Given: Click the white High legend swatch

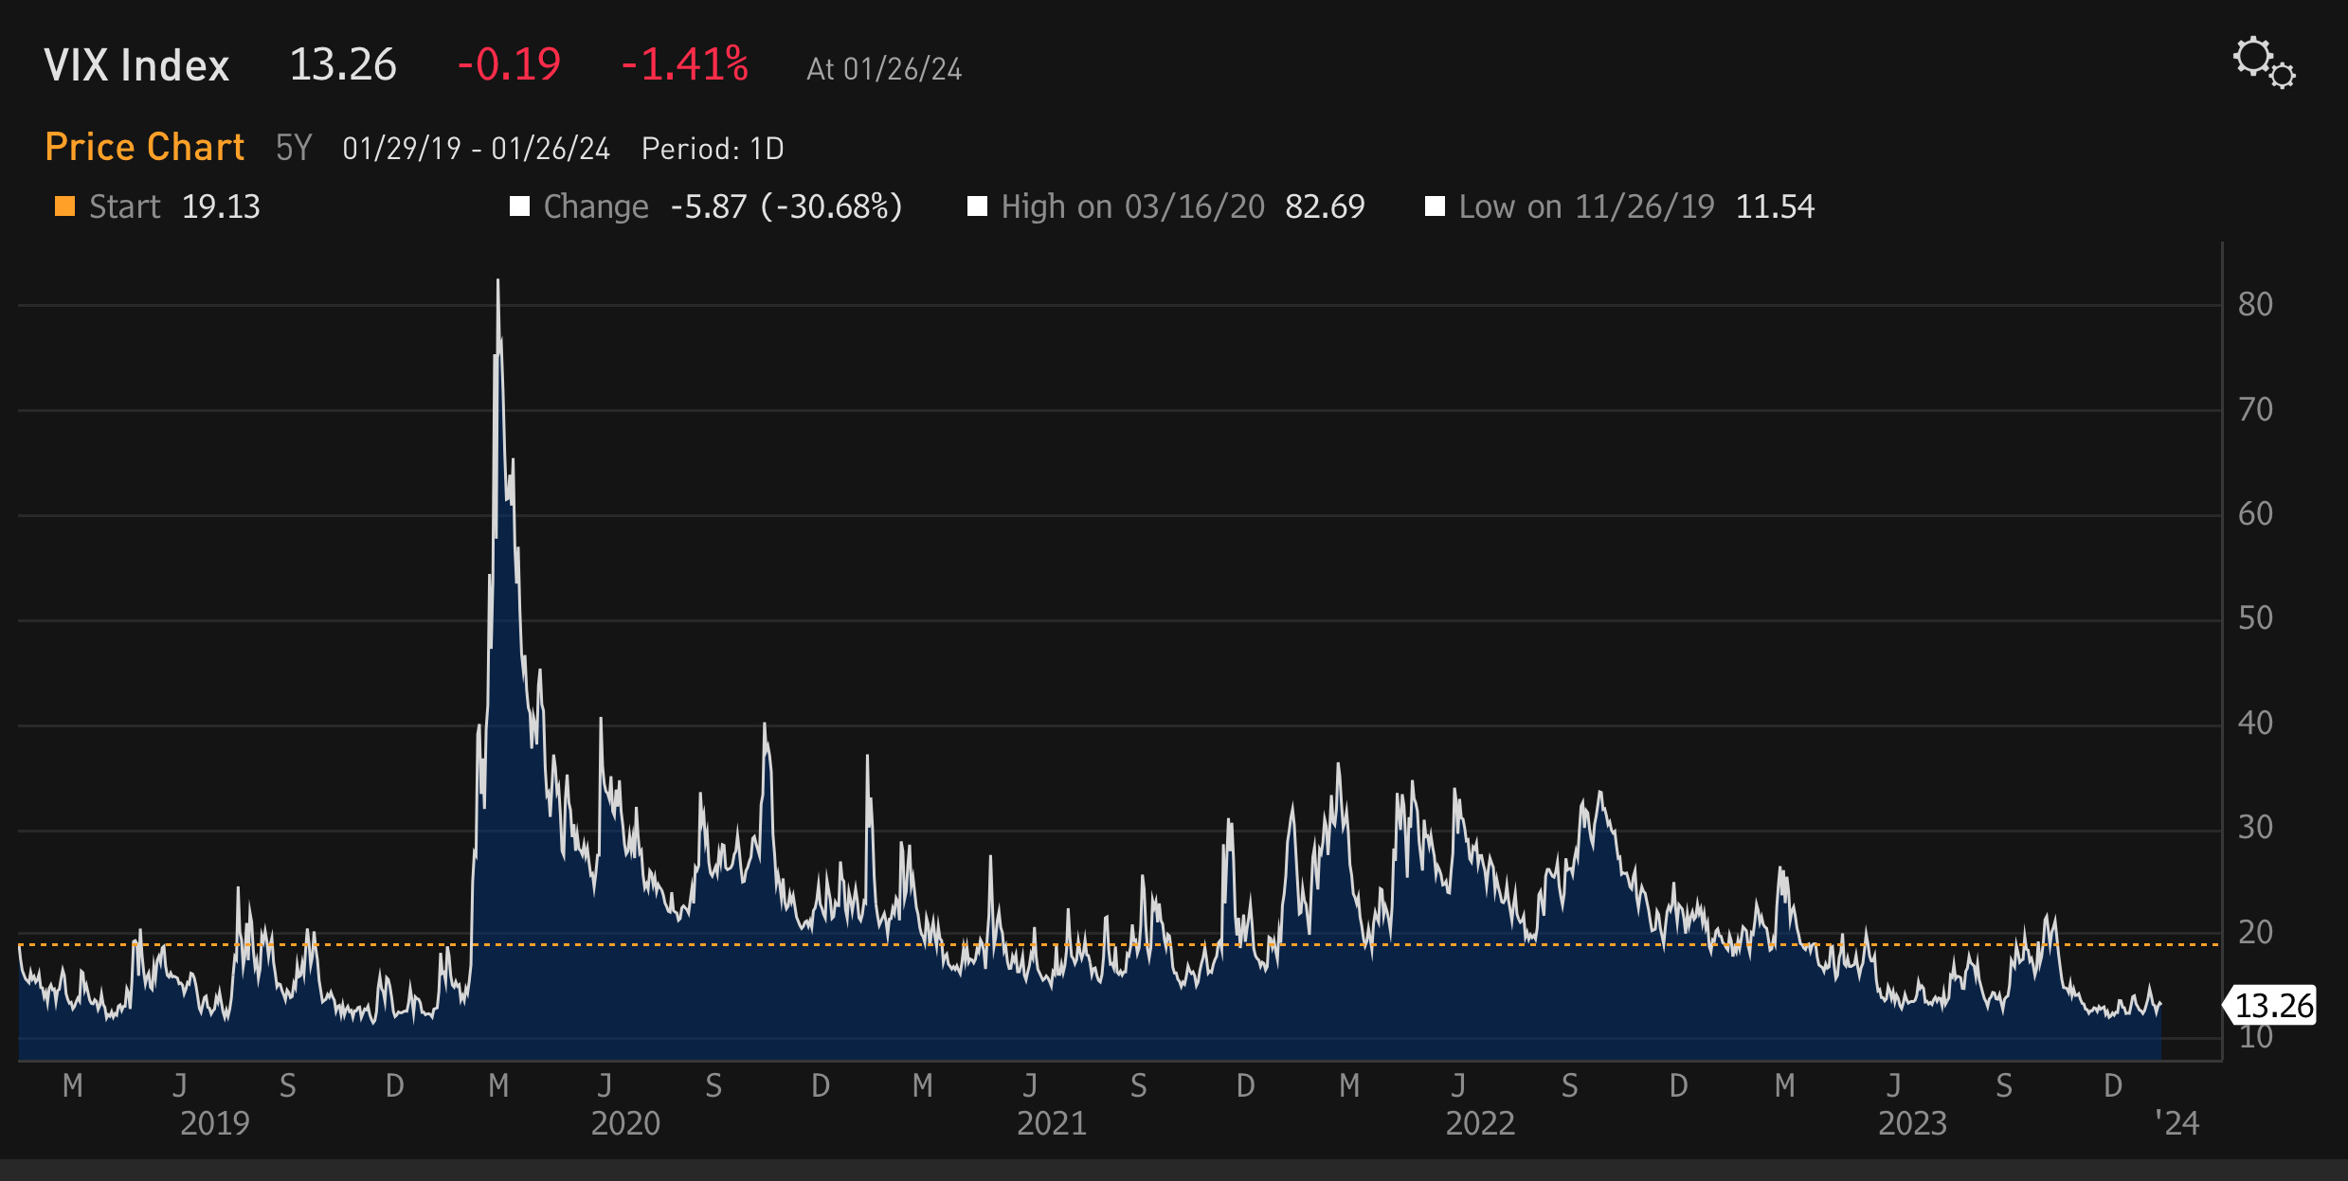Looking at the screenshot, I should 977,206.
